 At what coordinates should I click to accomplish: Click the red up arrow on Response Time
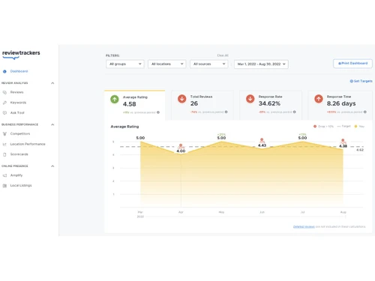(x=319, y=99)
